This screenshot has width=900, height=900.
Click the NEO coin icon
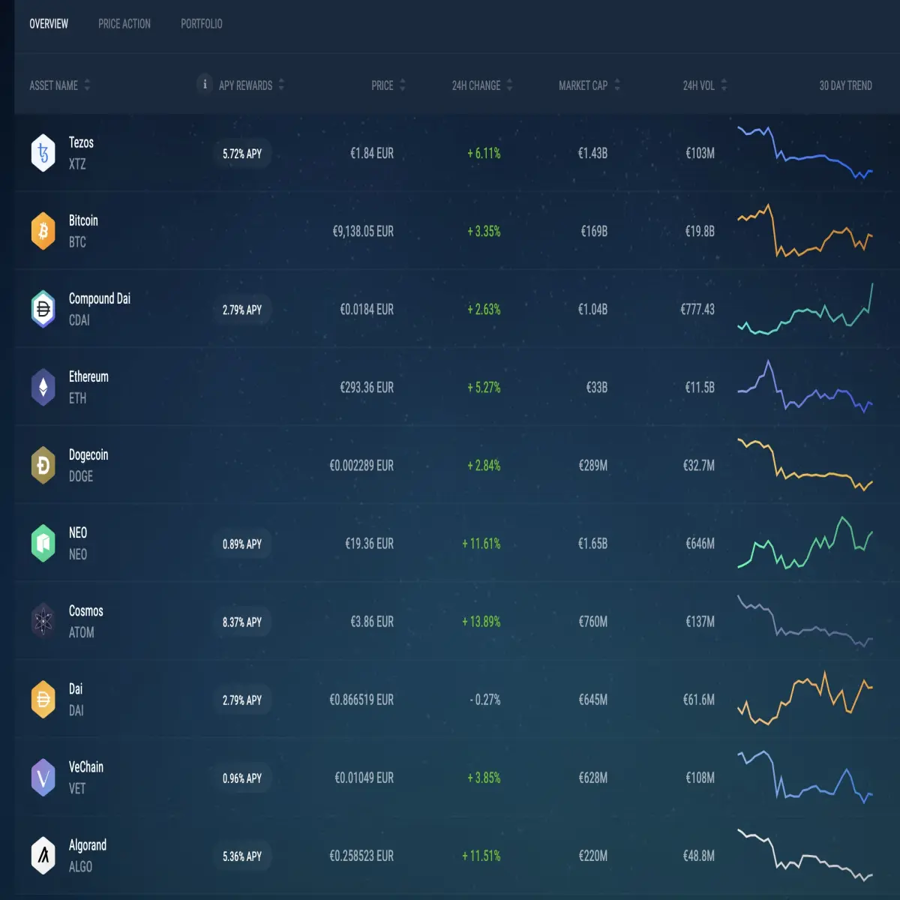43,543
